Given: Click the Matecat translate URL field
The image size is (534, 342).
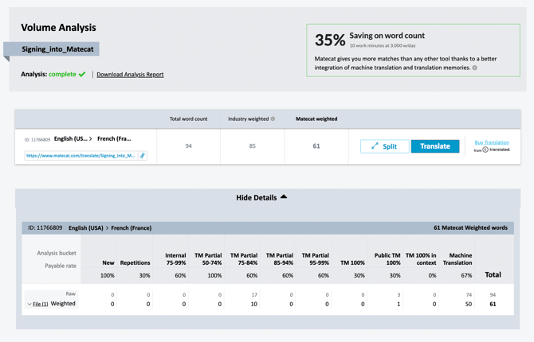Looking at the screenshot, I should click(x=80, y=156).
